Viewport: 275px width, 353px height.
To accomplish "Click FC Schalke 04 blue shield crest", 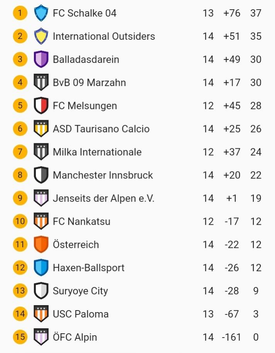I will [41, 13].
